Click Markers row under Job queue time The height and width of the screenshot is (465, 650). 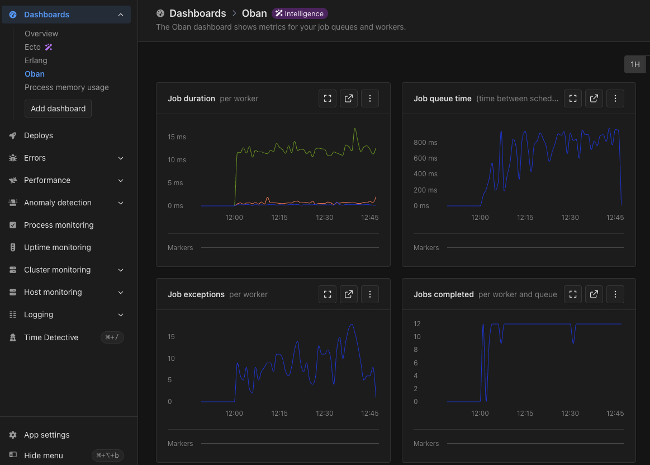tap(519, 248)
